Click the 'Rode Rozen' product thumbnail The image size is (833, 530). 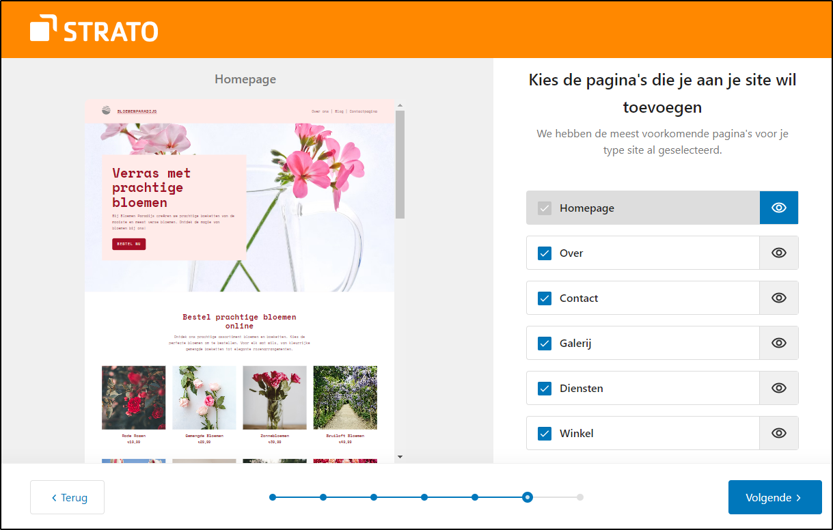tap(133, 397)
